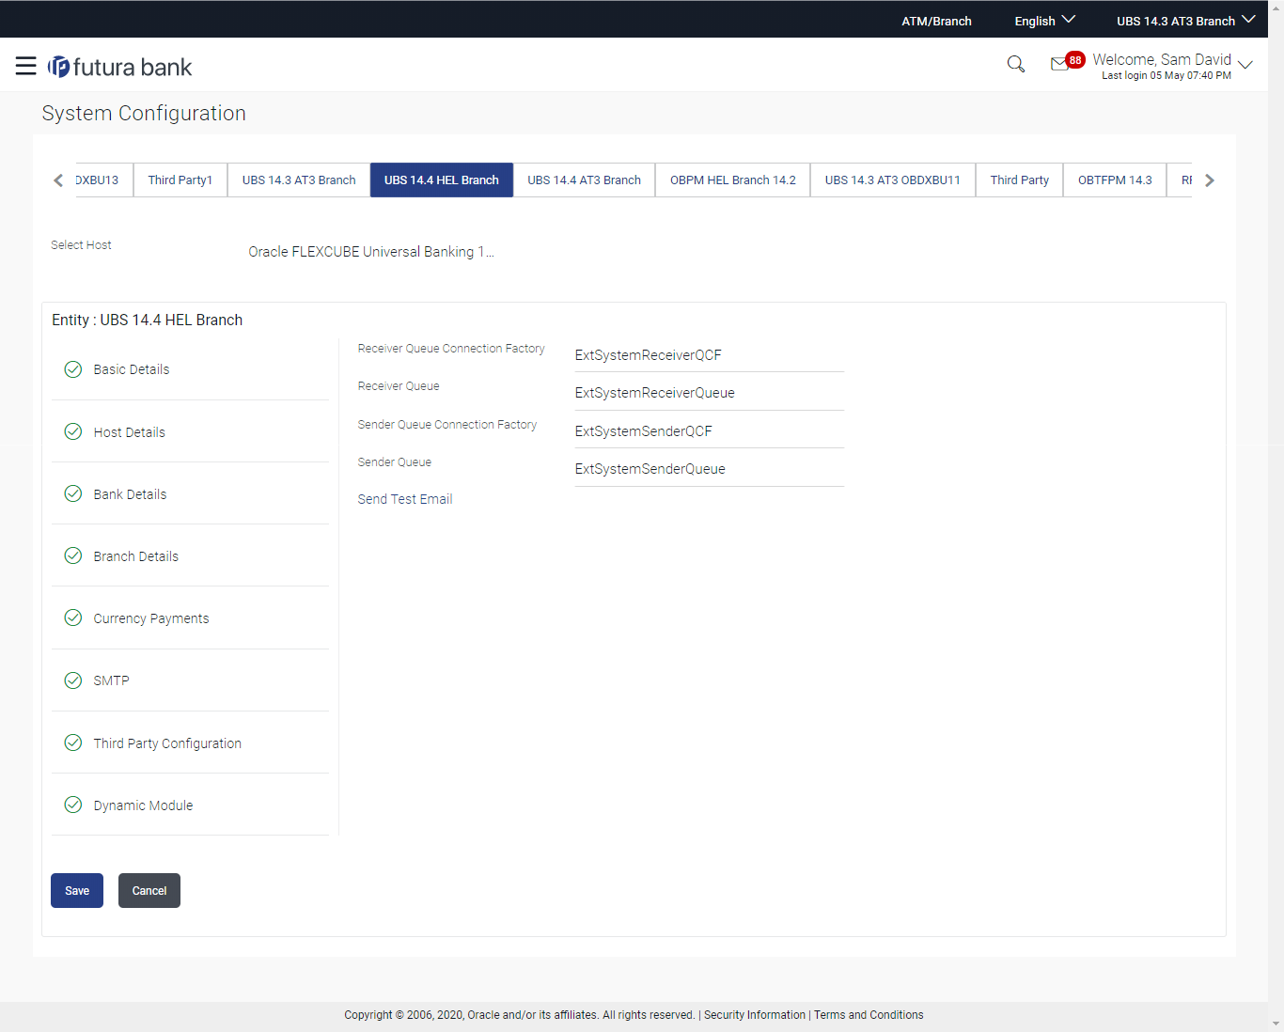Click the Bank Details checkmark icon
This screenshot has height=1032, width=1284.
pos(72,493)
